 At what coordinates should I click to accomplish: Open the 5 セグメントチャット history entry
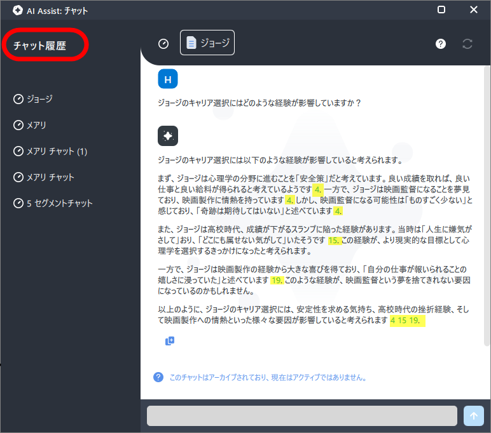(x=53, y=203)
